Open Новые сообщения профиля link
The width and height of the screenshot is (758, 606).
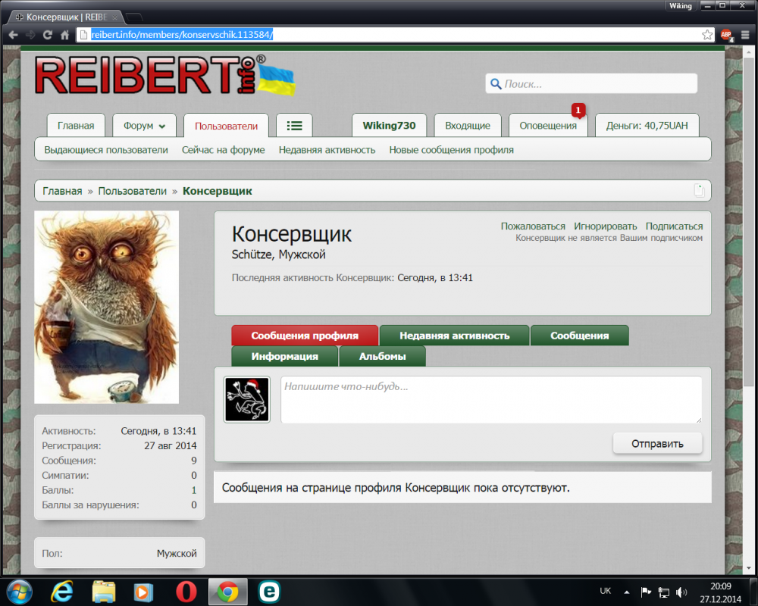[x=452, y=150]
